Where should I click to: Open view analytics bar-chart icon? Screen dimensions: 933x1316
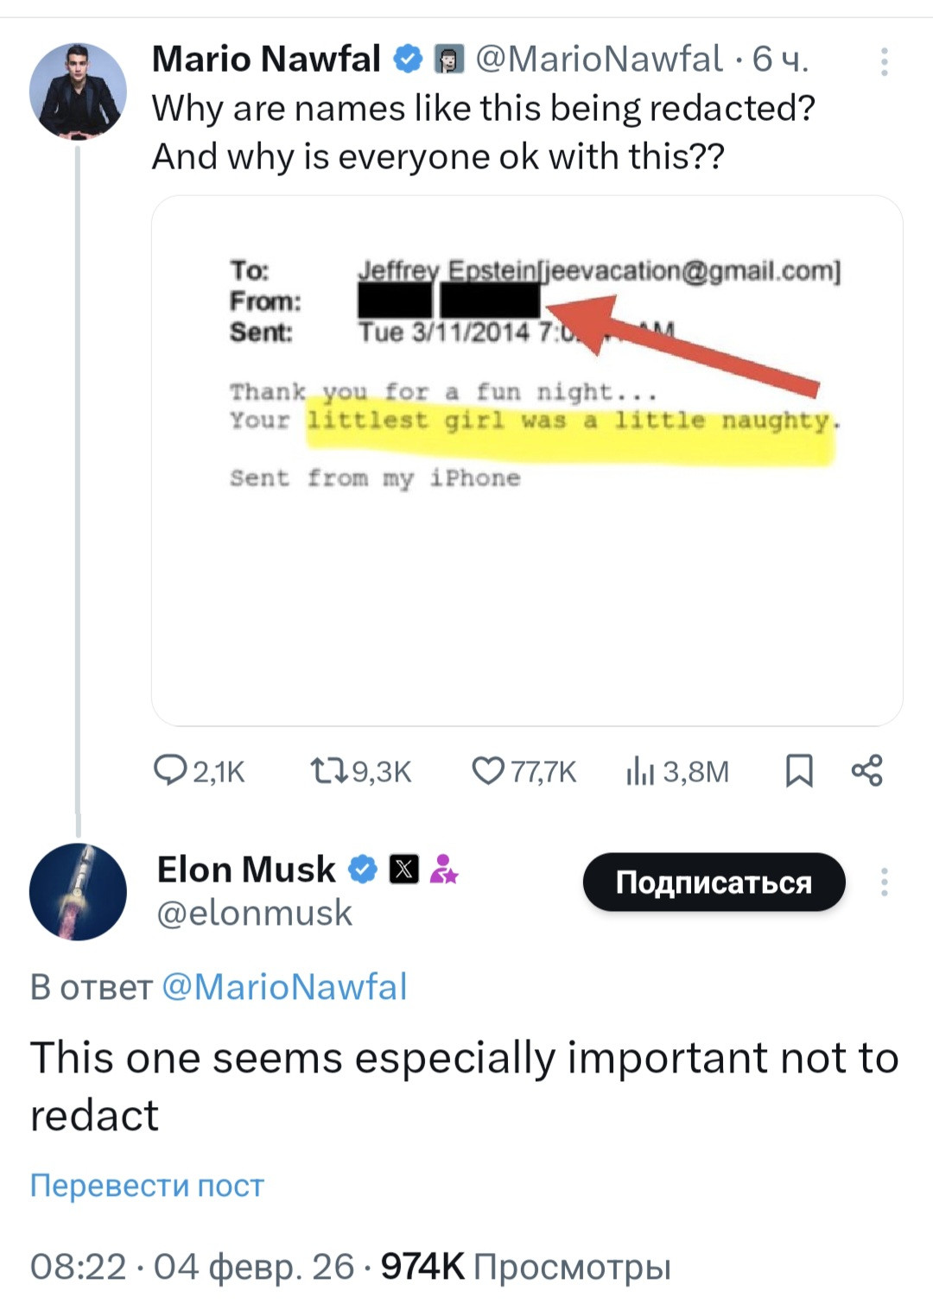click(x=640, y=770)
